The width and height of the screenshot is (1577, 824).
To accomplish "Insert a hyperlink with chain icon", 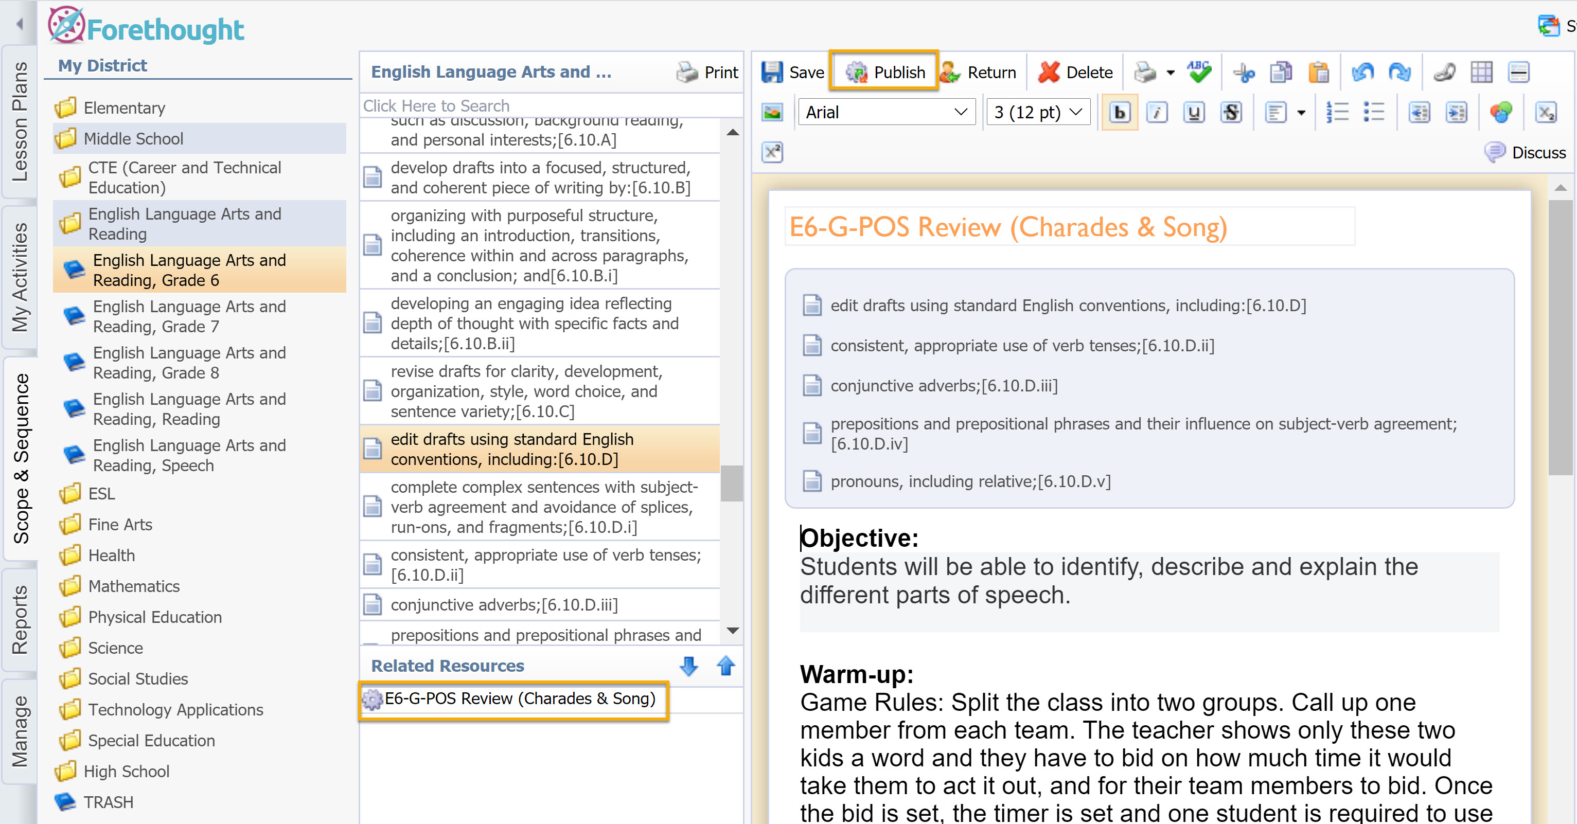I will pyautogui.click(x=1445, y=72).
